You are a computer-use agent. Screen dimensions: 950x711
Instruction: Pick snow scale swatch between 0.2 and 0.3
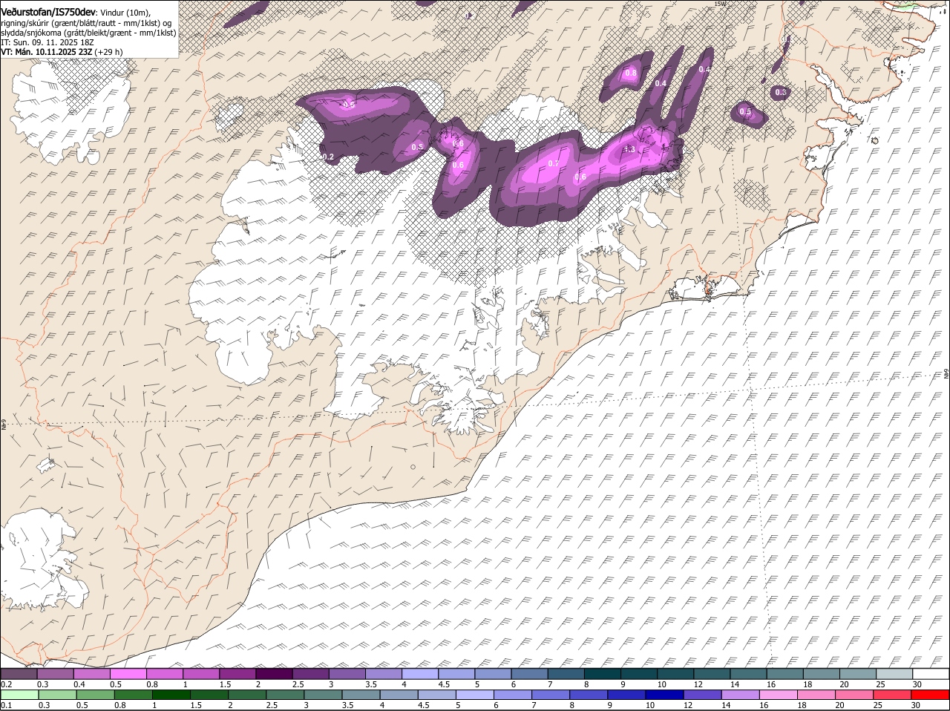[x=19, y=674]
